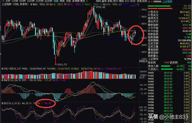Click round icon next to KDJ indicator
This screenshot has height=123, width=192.
(2, 103)
